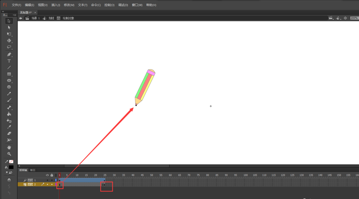The image size is (359, 199).
Task: Click the Center Stage icon
Action: coord(345,18)
